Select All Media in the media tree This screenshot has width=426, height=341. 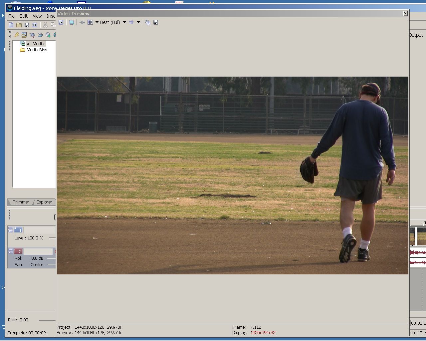(35, 44)
